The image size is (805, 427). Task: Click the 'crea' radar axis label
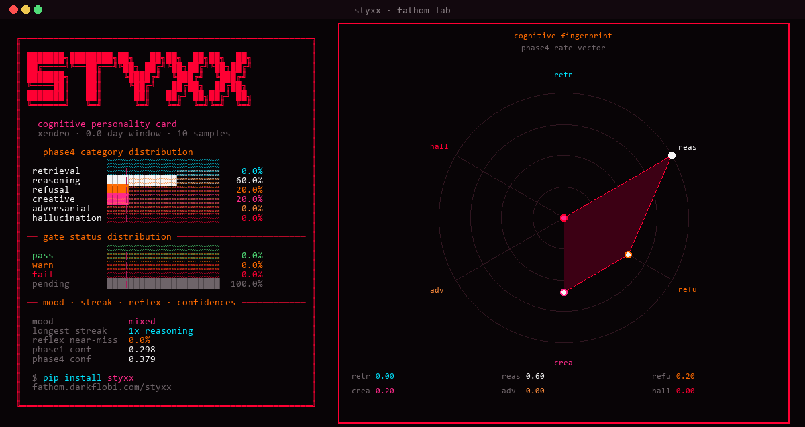(563, 363)
